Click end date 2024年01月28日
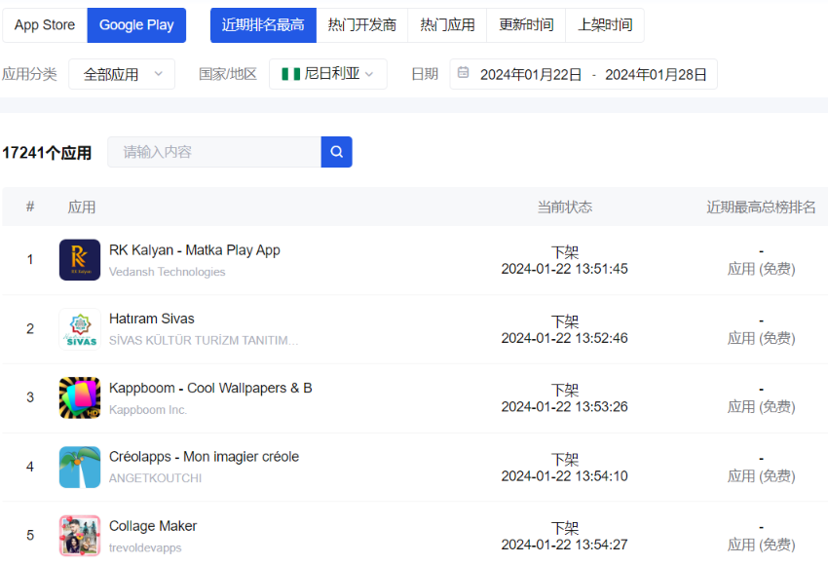This screenshot has width=828, height=565. click(656, 74)
